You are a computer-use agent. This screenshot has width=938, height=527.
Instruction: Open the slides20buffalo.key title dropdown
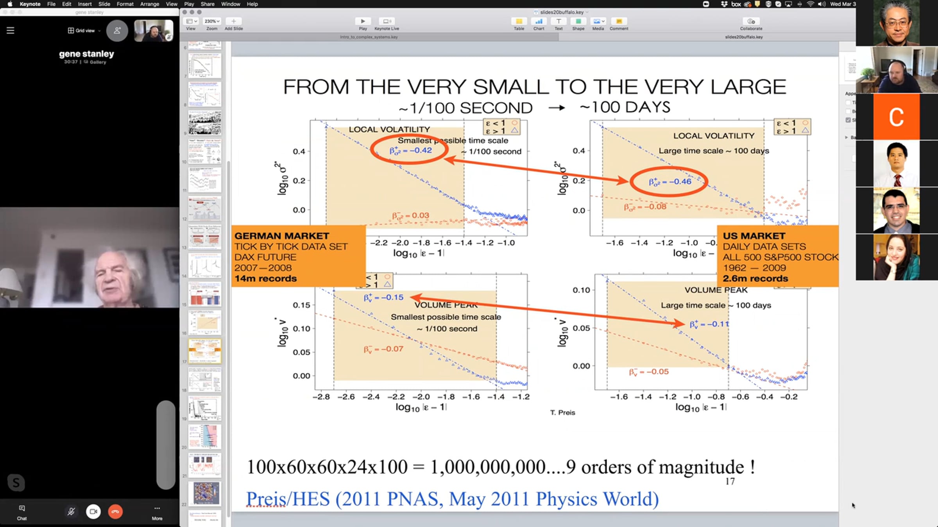click(587, 12)
